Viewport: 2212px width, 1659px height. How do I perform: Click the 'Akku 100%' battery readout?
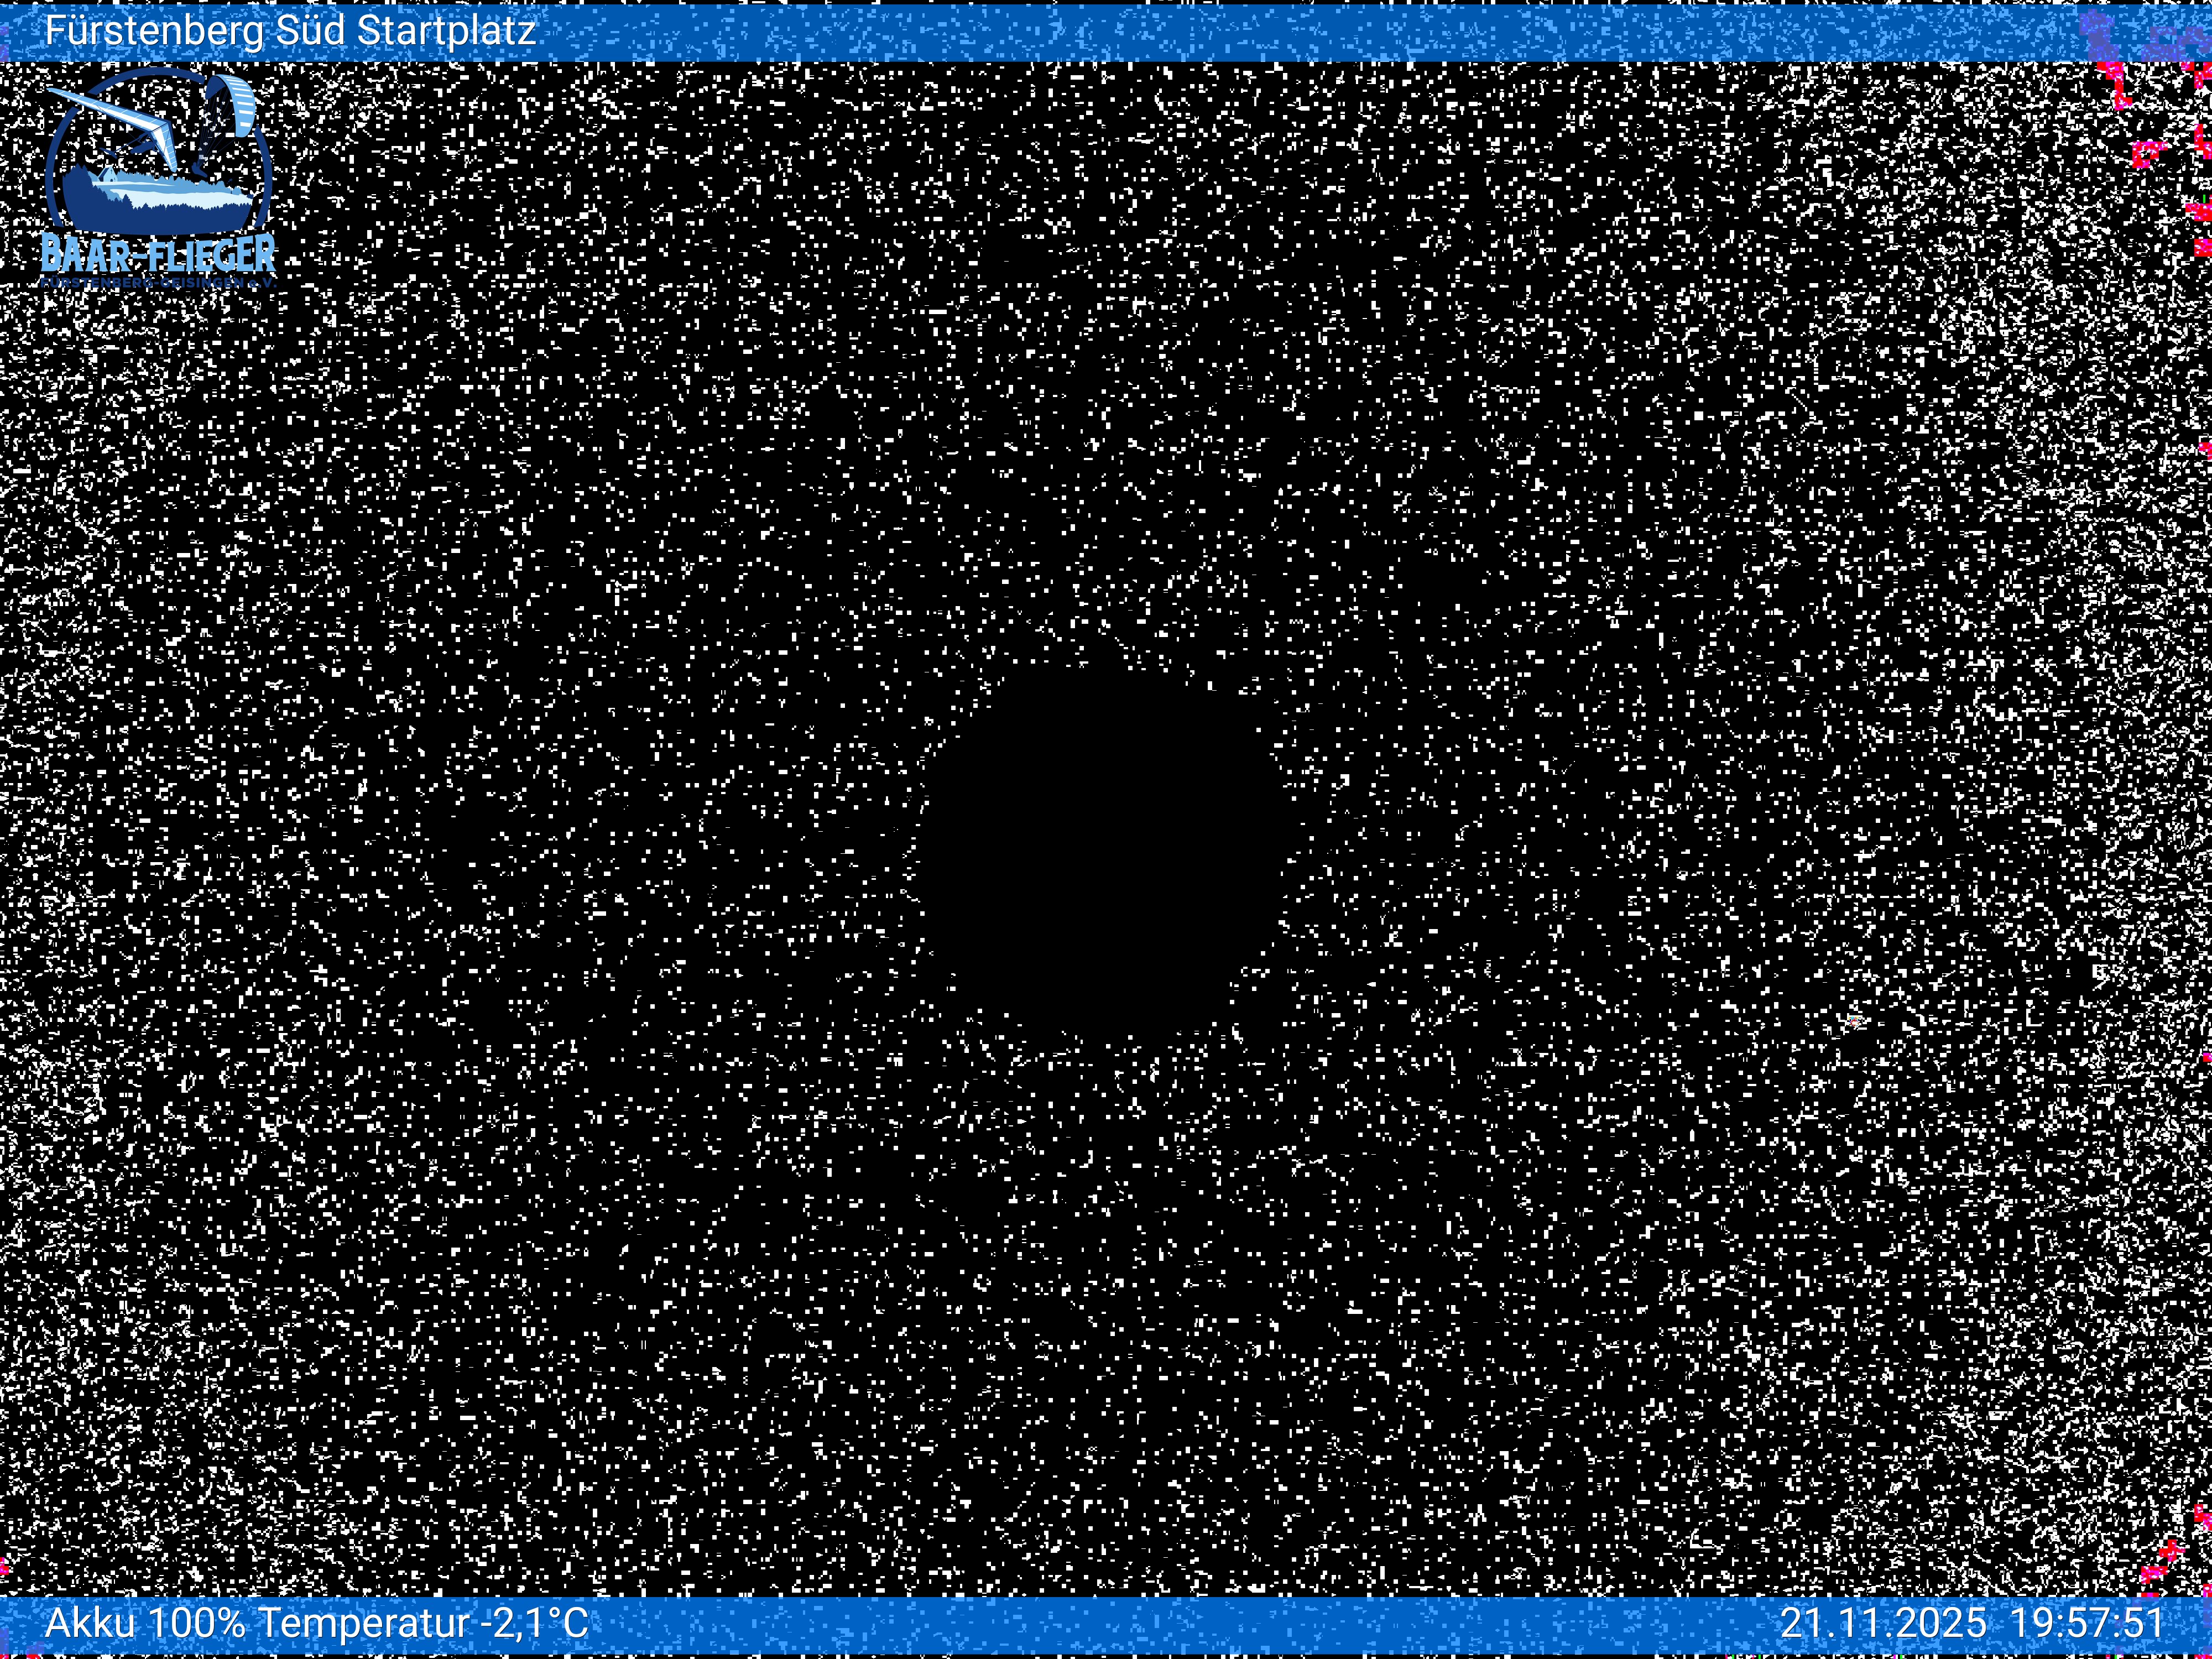(145, 1622)
